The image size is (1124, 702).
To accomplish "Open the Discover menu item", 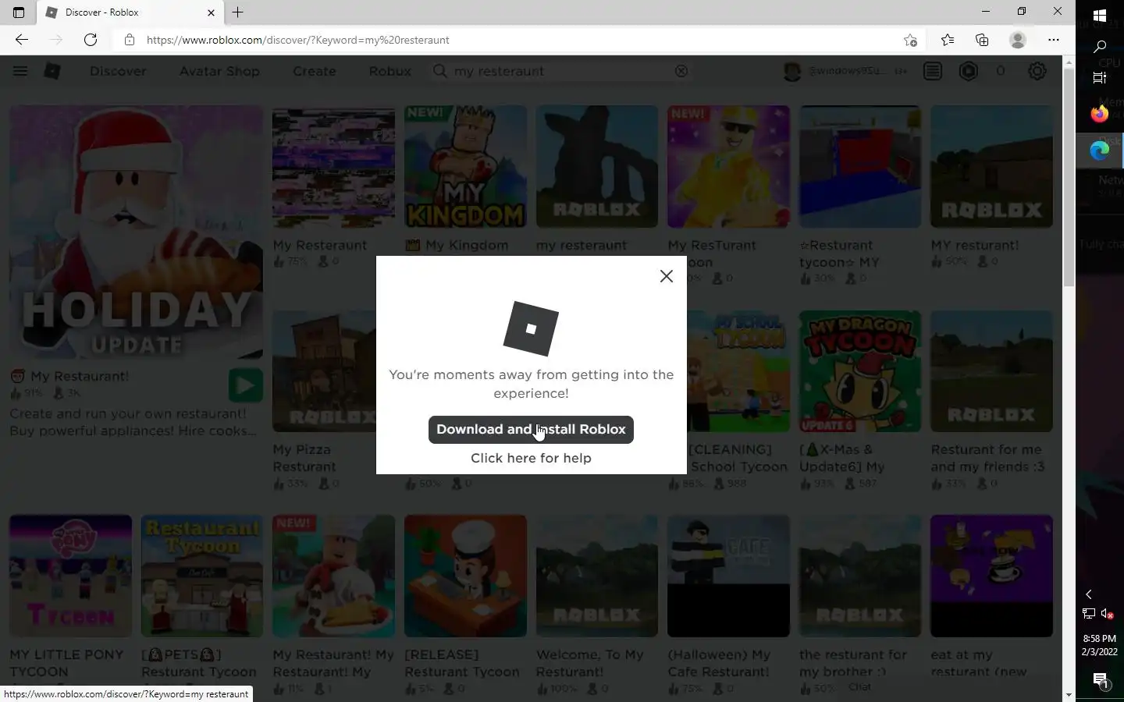I will [x=118, y=71].
